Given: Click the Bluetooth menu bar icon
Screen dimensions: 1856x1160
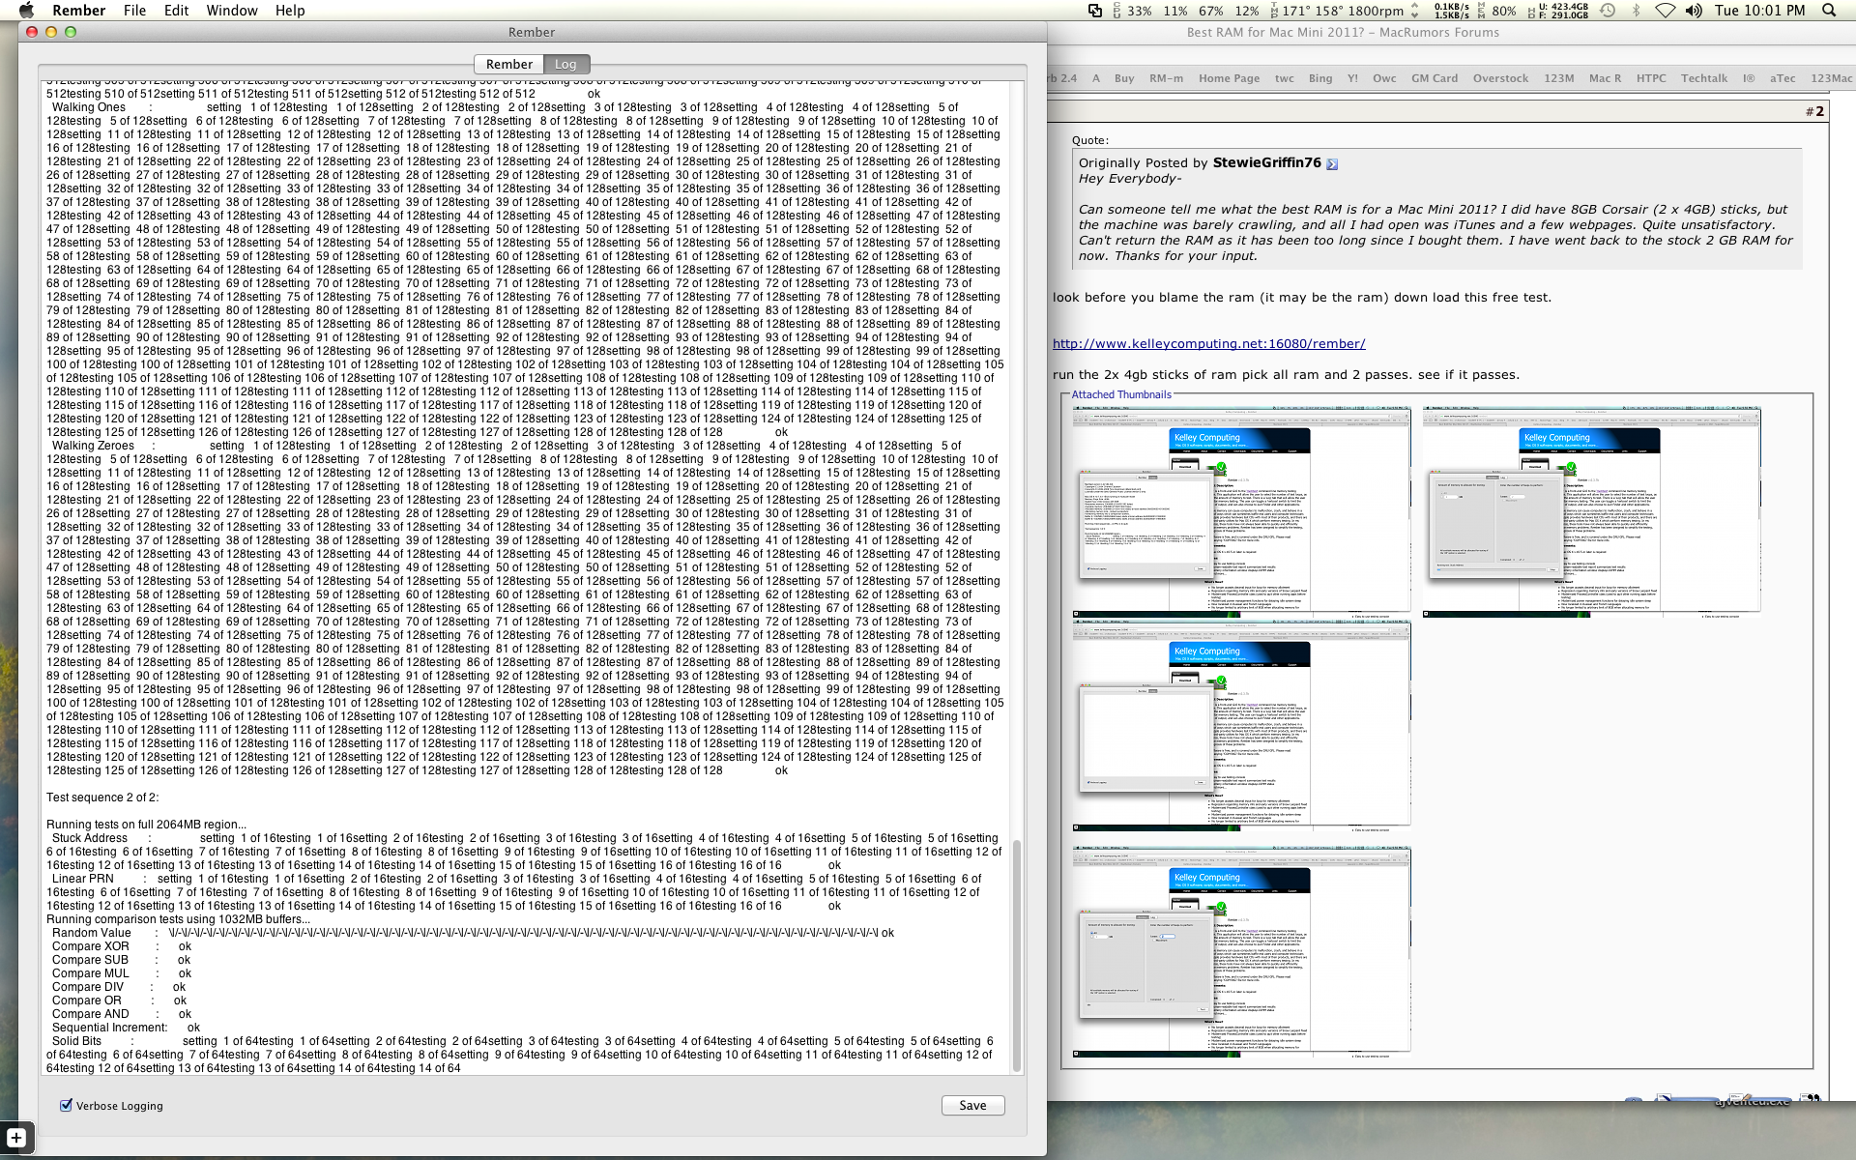Looking at the screenshot, I should [x=1636, y=11].
